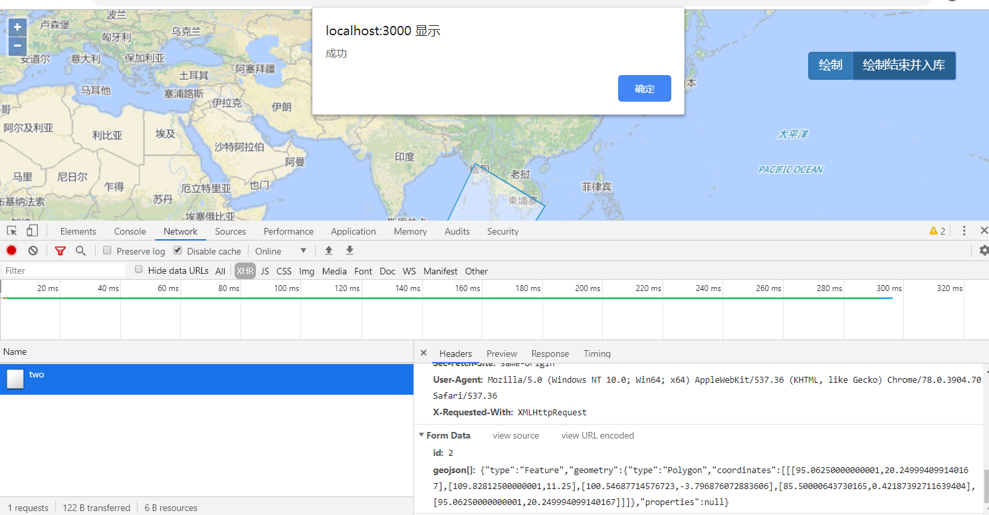
Task: Open DevTools more options menu
Action: [x=964, y=231]
